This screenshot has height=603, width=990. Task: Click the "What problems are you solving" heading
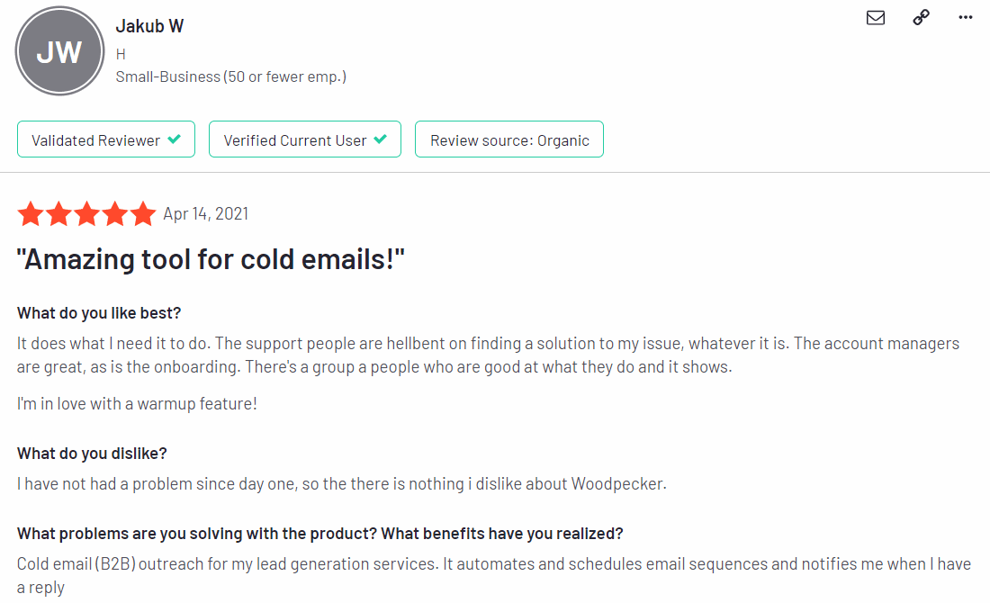pyautogui.click(x=320, y=534)
